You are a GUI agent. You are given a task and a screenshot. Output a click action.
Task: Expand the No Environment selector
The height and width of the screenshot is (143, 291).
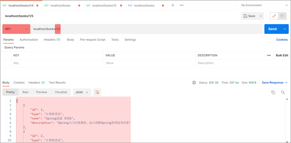click(x=264, y=5)
